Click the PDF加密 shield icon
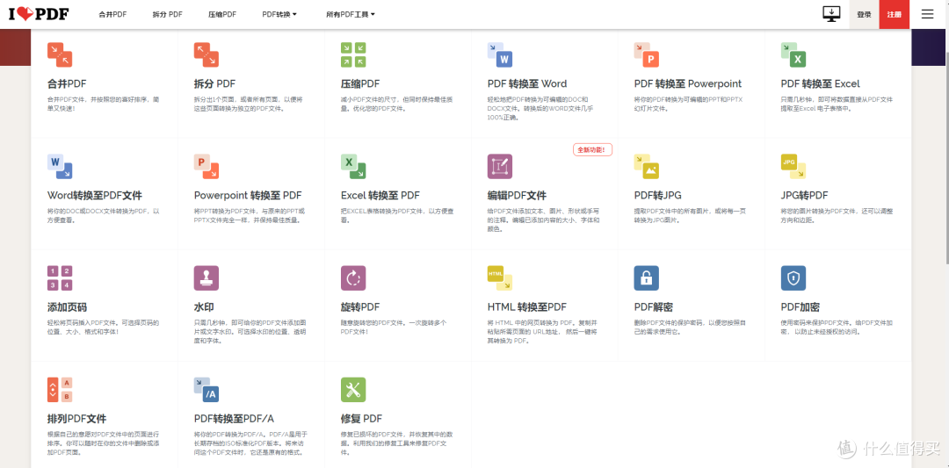The width and height of the screenshot is (949, 468). coord(793,277)
